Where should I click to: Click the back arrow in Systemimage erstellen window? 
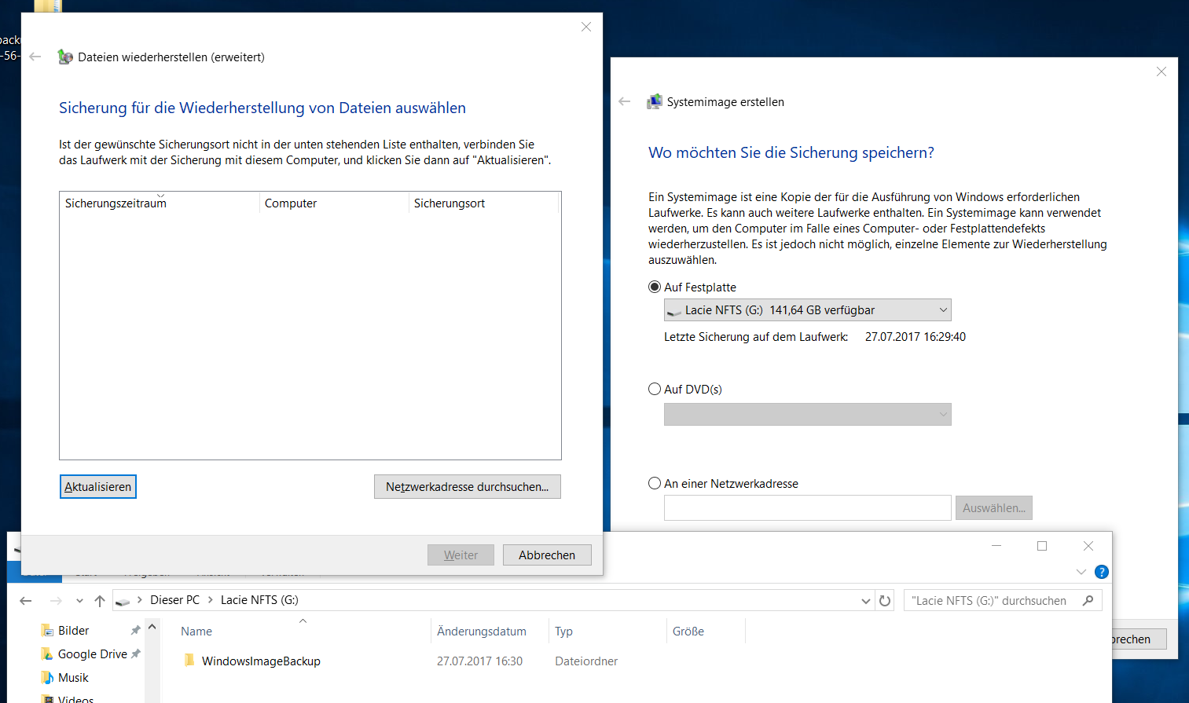(625, 101)
